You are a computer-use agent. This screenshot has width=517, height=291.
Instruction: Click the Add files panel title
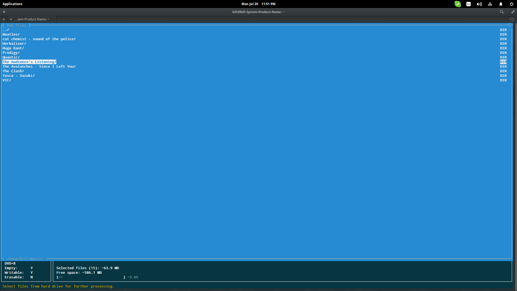[x=16, y=25]
